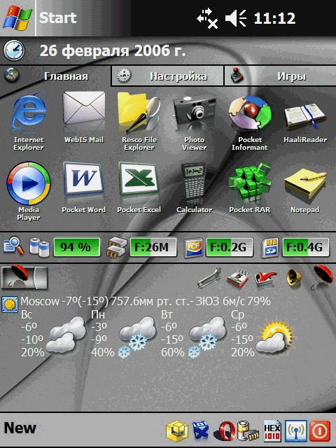
Task: Click the battery and memory tray icon
Action: coord(248,431)
